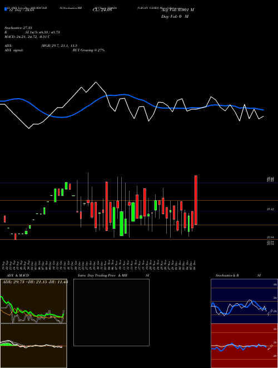Click the 'ADX signal:' label

click(14, 50)
